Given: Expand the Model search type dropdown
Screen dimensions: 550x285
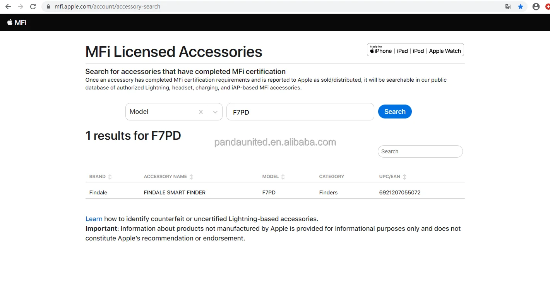Looking at the screenshot, I should (x=215, y=112).
